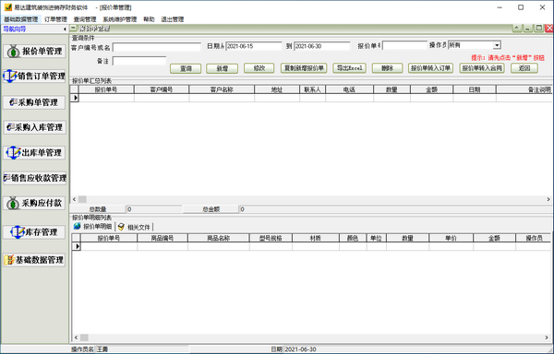The width and height of the screenshot is (554, 354).
Task: Minimize the inner 报价单管理 window
Action: pos(527,29)
